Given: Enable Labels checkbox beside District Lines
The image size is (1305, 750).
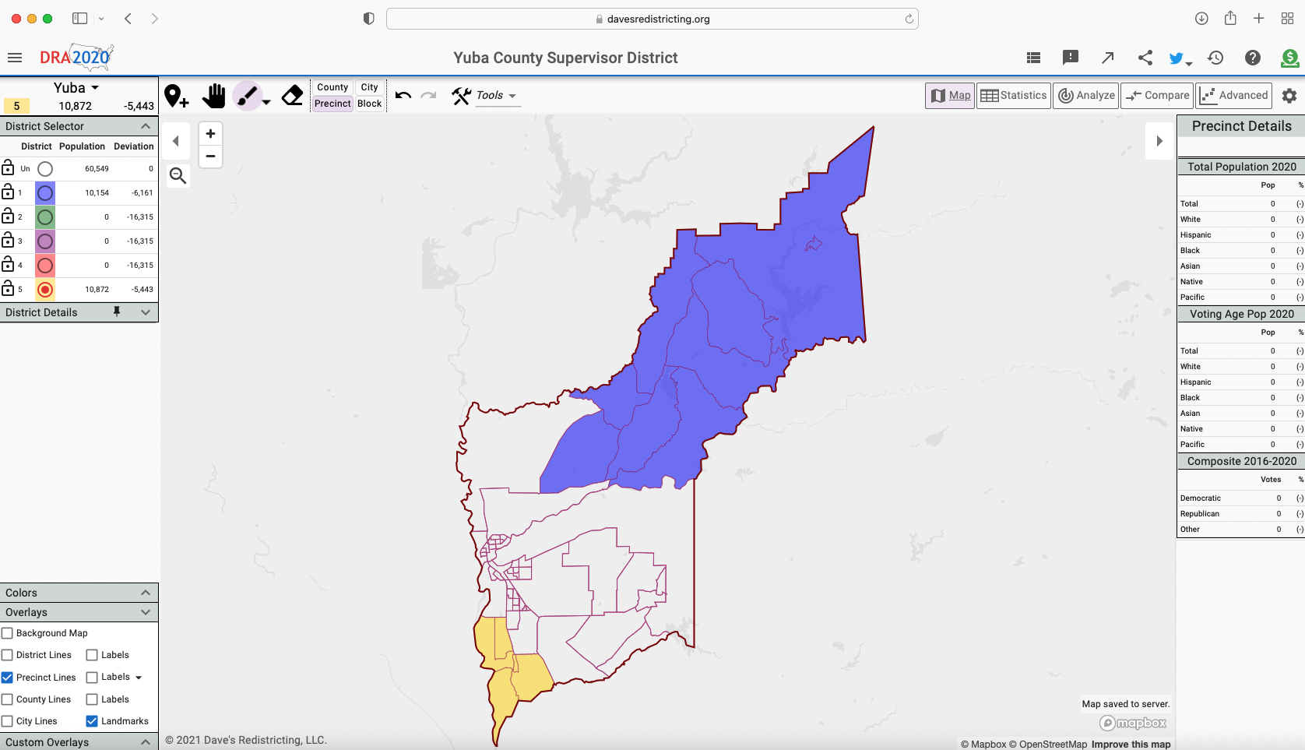Looking at the screenshot, I should (92, 655).
